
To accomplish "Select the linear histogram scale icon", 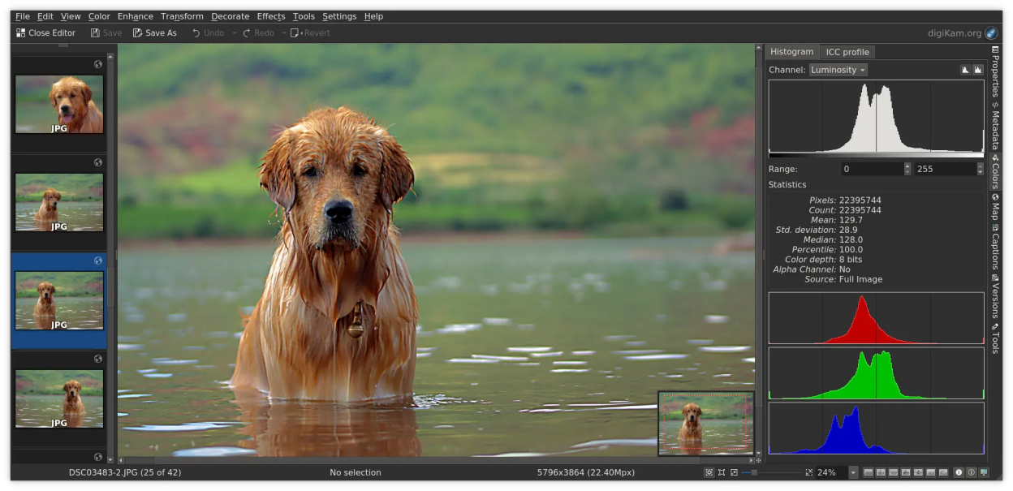I will (x=965, y=70).
